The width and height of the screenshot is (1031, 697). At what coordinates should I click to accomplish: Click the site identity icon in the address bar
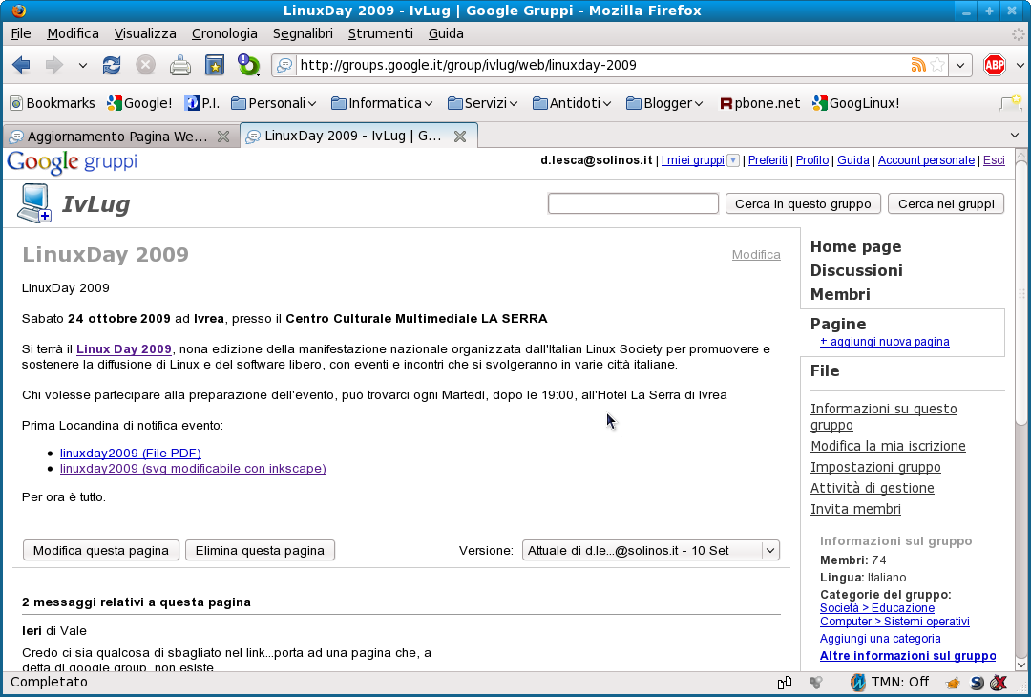(284, 65)
